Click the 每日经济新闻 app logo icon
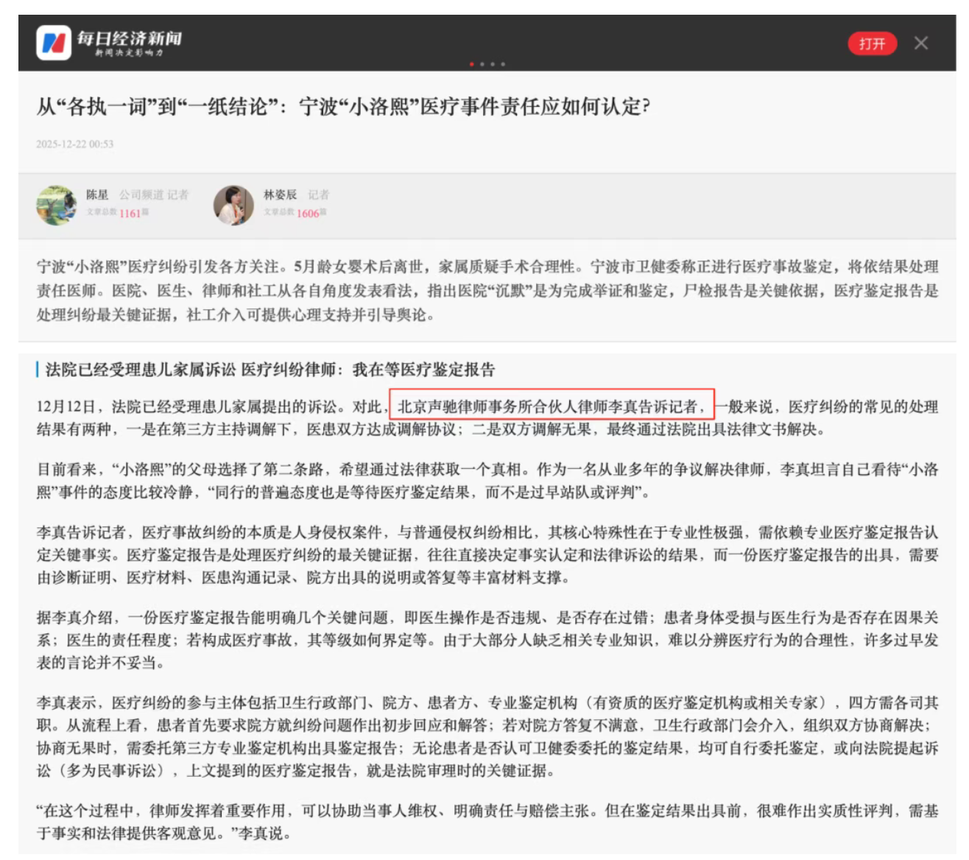 [x=54, y=43]
